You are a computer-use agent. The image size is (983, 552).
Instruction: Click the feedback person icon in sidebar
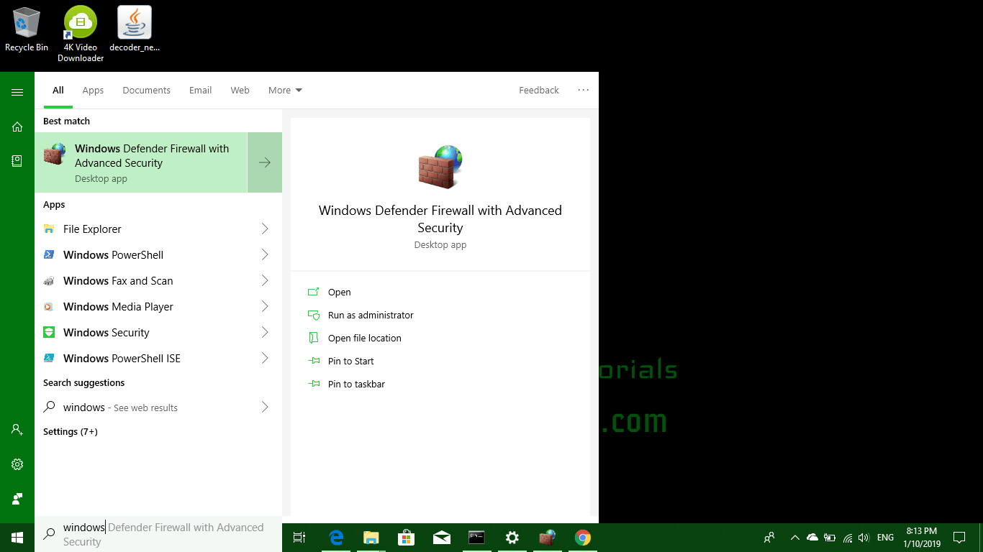click(x=17, y=498)
